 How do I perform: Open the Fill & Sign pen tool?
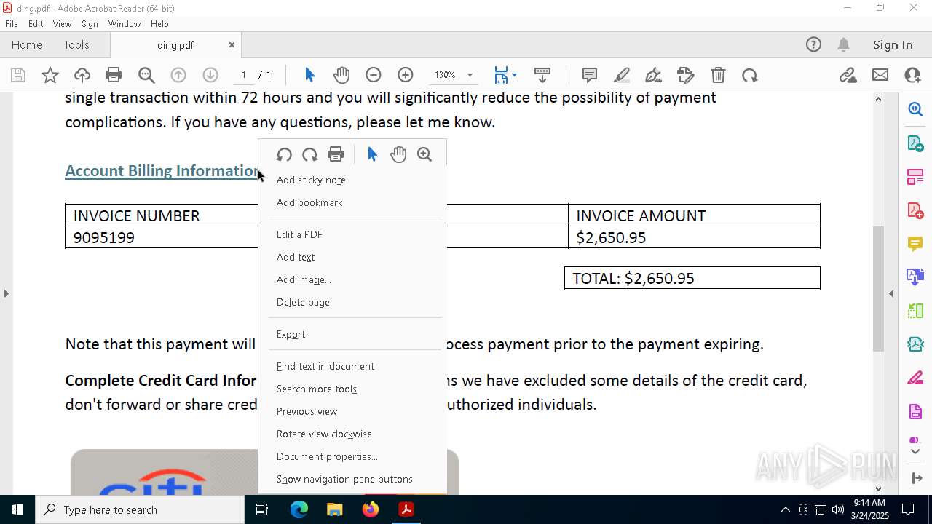[654, 75]
